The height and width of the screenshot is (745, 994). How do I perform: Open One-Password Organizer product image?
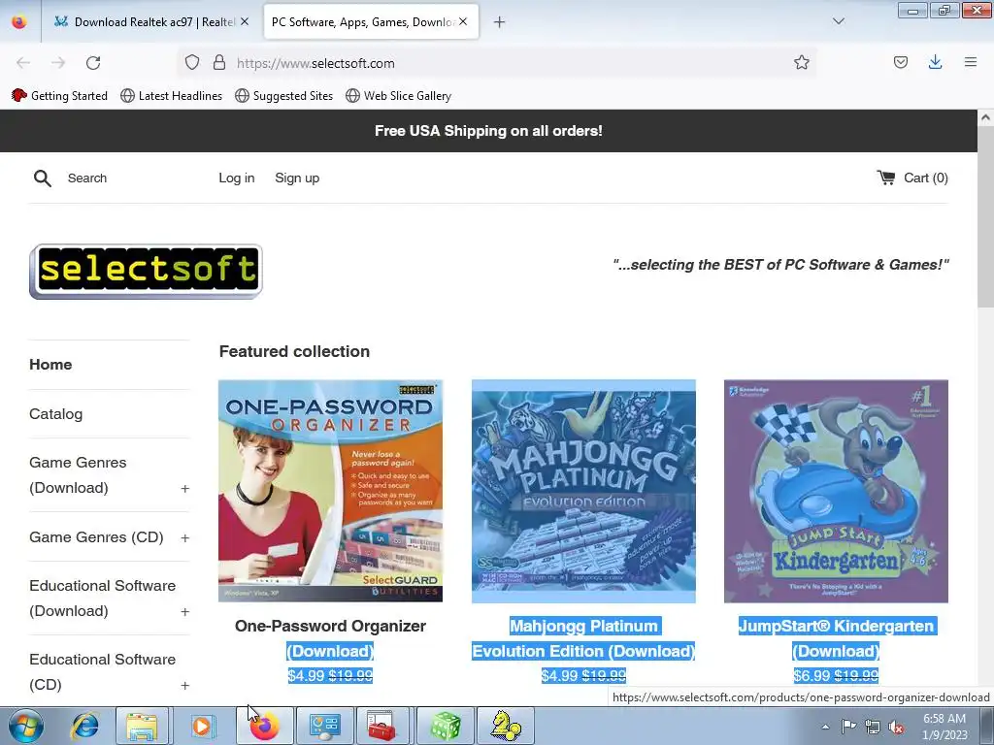pyautogui.click(x=330, y=491)
